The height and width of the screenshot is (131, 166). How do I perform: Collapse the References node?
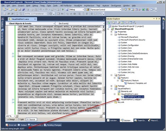click(111, 34)
